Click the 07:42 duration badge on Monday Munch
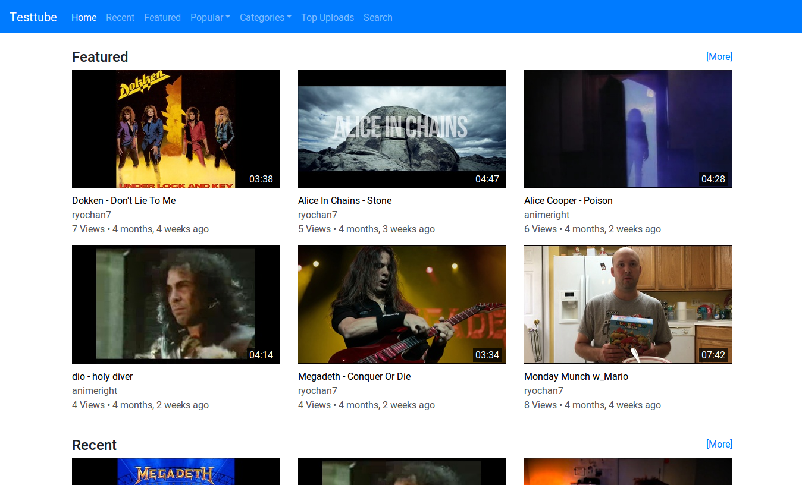 pyautogui.click(x=713, y=355)
